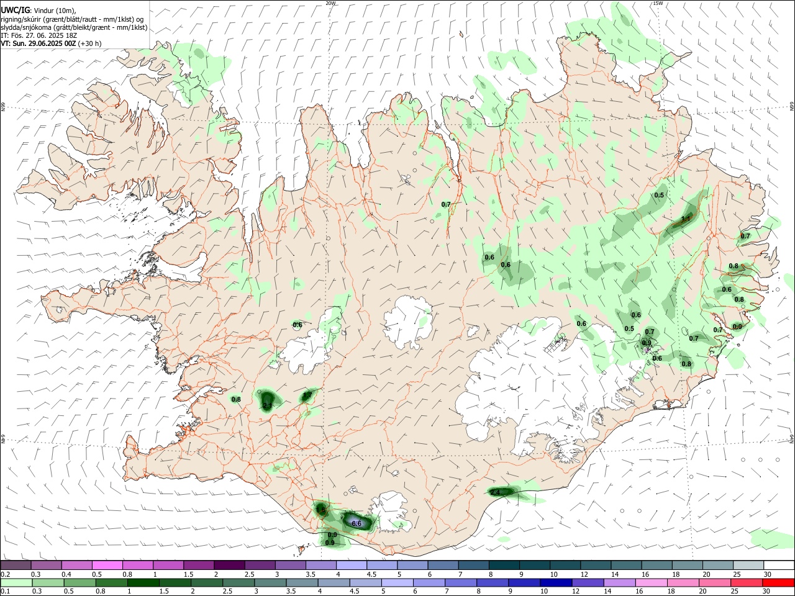Pick the lavender swatch between 14 and 16 on rain scale

coord(620,582)
